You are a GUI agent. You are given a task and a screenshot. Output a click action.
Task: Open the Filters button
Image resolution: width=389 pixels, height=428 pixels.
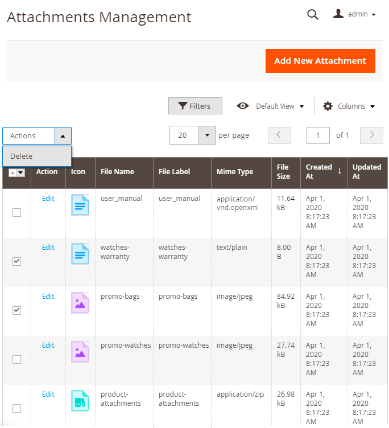194,106
